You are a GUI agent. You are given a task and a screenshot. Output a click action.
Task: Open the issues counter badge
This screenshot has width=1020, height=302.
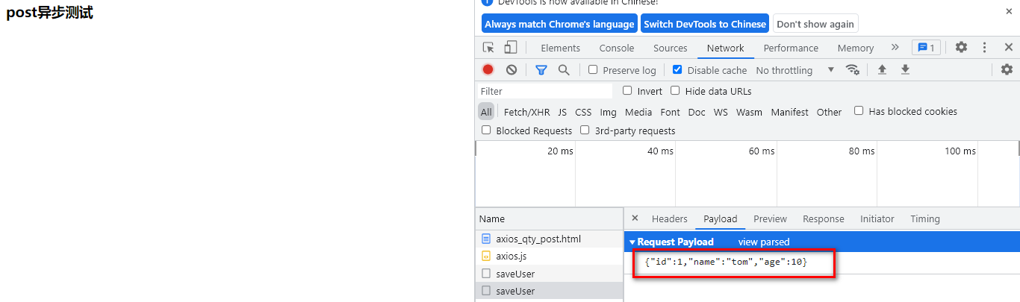(926, 48)
